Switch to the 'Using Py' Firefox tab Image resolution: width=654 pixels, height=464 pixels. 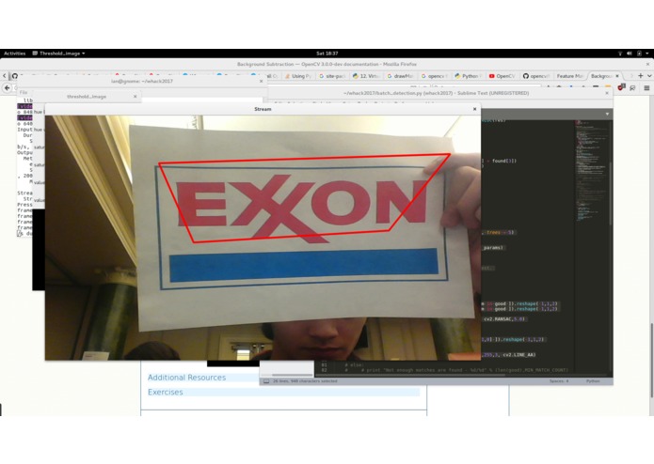(297, 76)
